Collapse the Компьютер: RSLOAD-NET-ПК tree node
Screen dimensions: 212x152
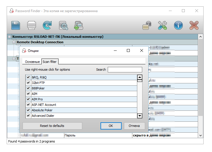pyautogui.click(x=9, y=37)
